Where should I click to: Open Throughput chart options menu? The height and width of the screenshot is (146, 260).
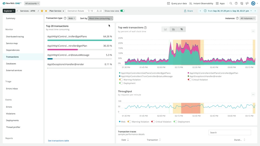tap(253, 95)
